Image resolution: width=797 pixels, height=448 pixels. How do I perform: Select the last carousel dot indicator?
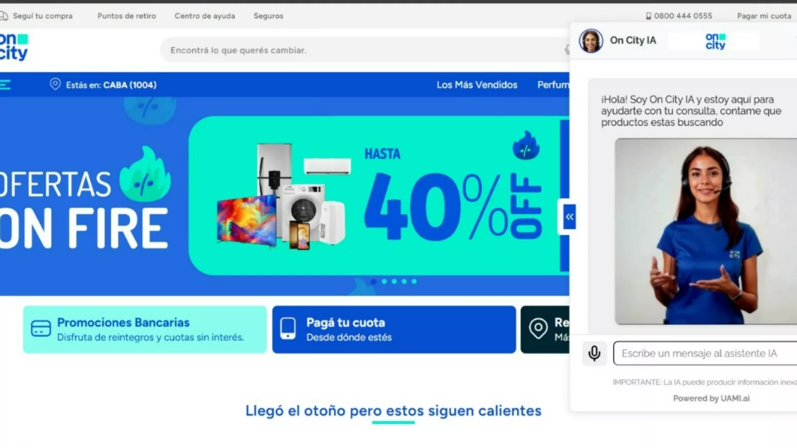click(x=414, y=282)
